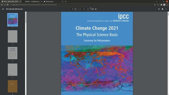Open the Extensions puzzle icon
This screenshot has height=95, width=169.
[161, 5]
